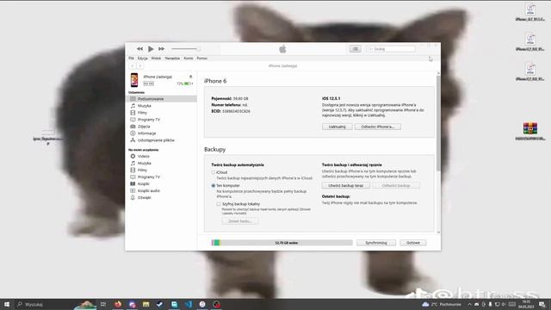
Task: Click the Odtwórz backup button
Action: pyautogui.click(x=396, y=186)
